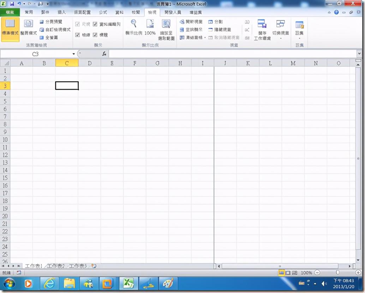Screen dimensions: 365x293
Task: Open the Macros (巨集) dropdown
Action: [x=299, y=30]
